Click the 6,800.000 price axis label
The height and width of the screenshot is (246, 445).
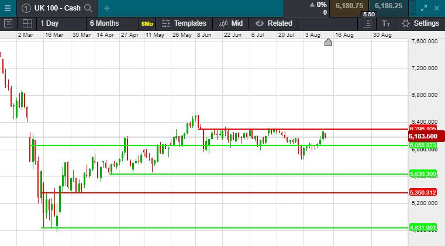(425, 95)
